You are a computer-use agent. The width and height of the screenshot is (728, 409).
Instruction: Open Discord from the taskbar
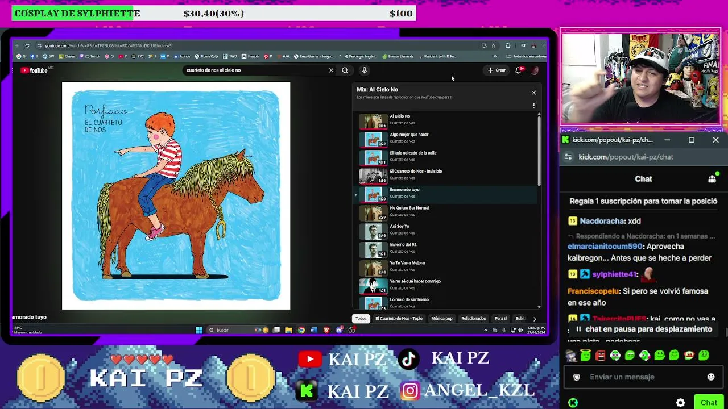coord(340,330)
